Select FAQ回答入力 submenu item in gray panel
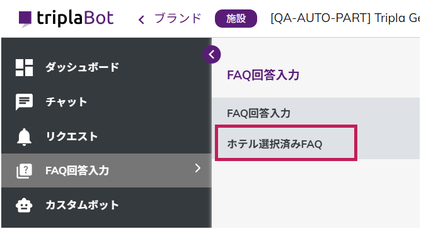Screen dimensions: 421x229 316,113
